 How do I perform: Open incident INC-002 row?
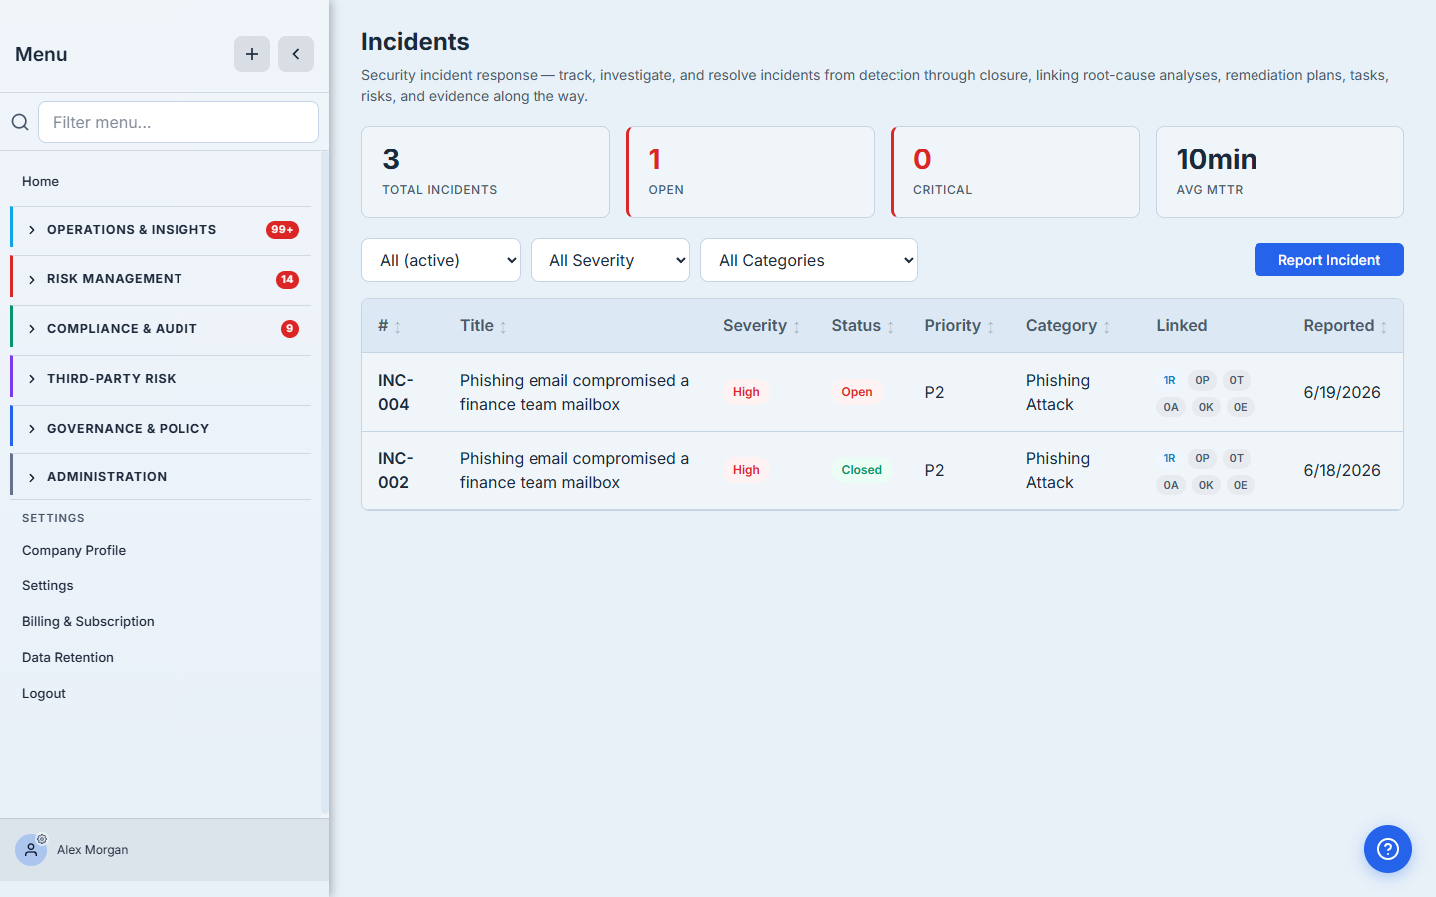coord(883,470)
